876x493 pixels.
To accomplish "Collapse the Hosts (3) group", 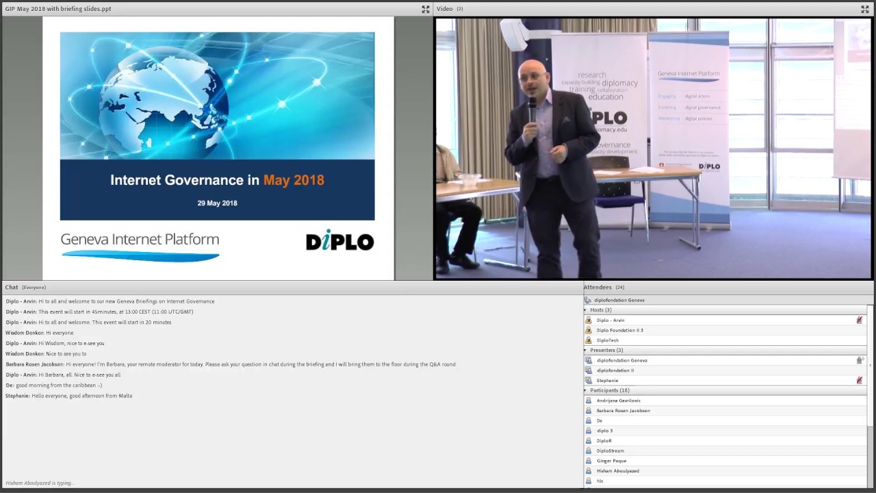I will (585, 310).
